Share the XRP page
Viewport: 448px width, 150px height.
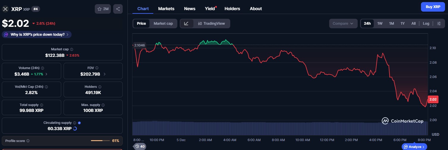118,9
